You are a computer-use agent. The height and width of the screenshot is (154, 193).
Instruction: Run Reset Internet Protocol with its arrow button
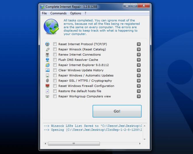139,44
